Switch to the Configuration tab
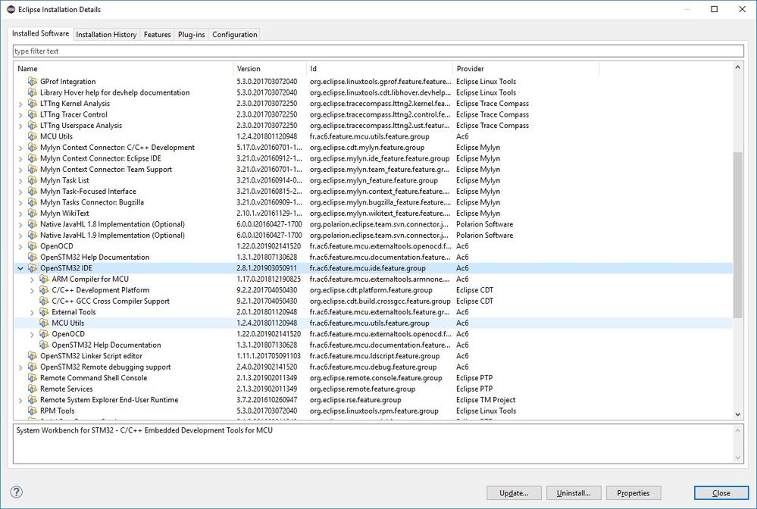This screenshot has height=509, width=757. [235, 34]
